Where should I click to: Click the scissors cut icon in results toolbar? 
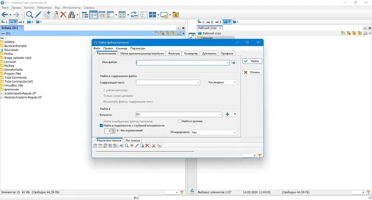coord(153,146)
